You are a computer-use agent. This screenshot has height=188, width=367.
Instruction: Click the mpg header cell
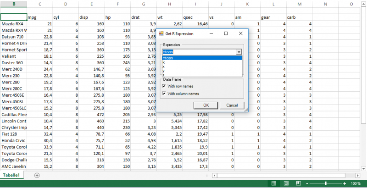coord(40,17)
